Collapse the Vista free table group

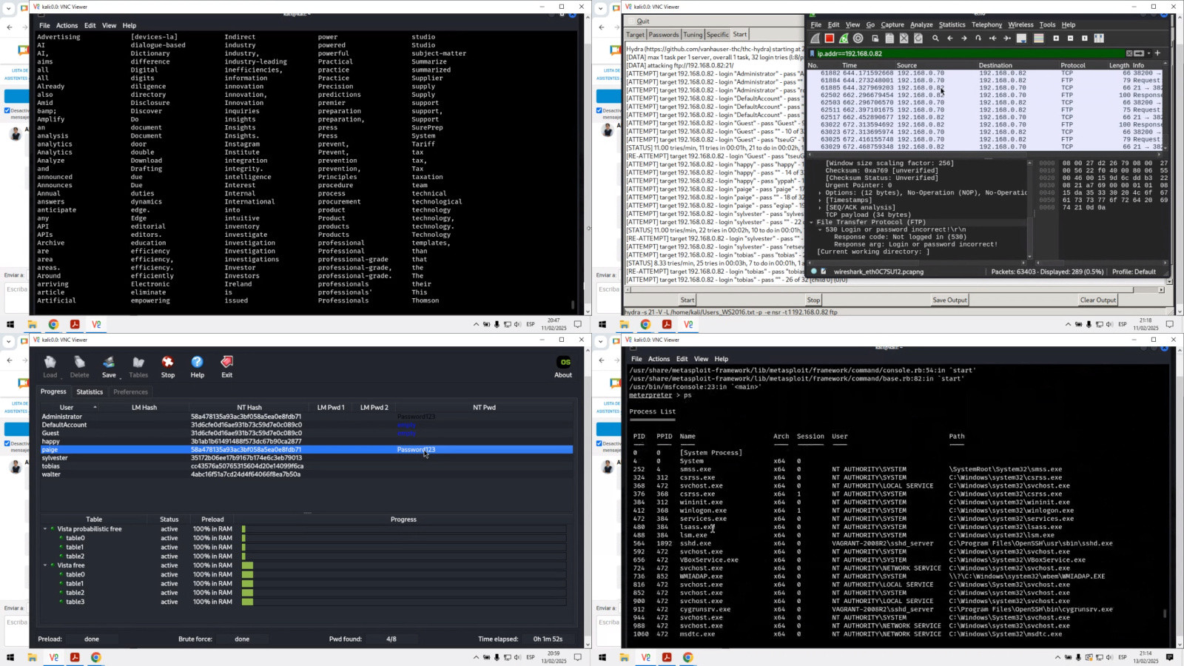point(45,565)
